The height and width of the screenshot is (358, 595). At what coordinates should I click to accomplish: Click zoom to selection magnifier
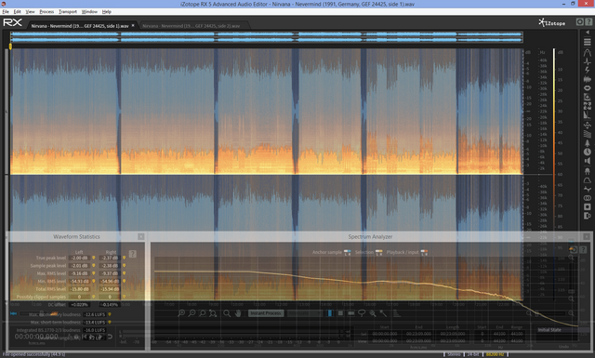pyautogui.click(x=203, y=313)
